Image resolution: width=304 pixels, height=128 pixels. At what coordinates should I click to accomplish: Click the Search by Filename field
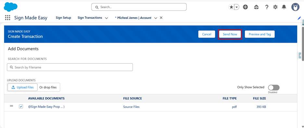click(70, 67)
